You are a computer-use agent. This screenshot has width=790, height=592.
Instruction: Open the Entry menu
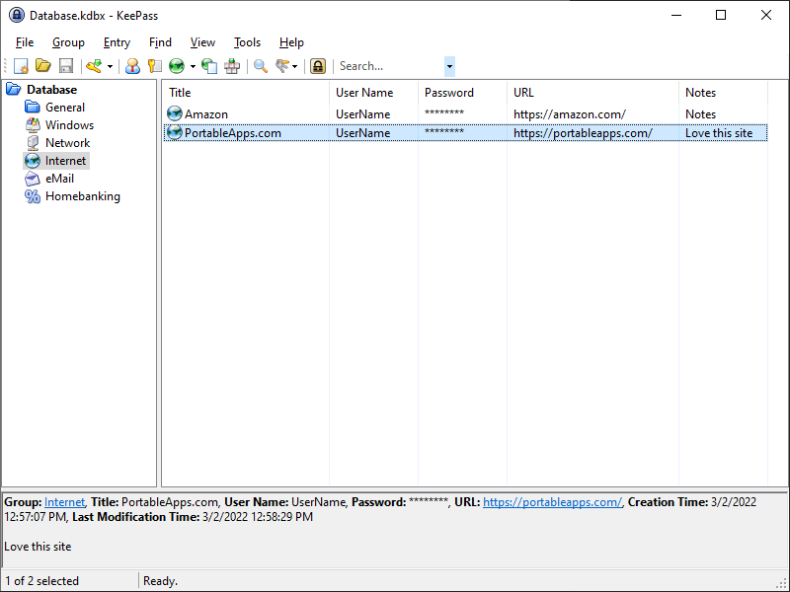point(117,42)
